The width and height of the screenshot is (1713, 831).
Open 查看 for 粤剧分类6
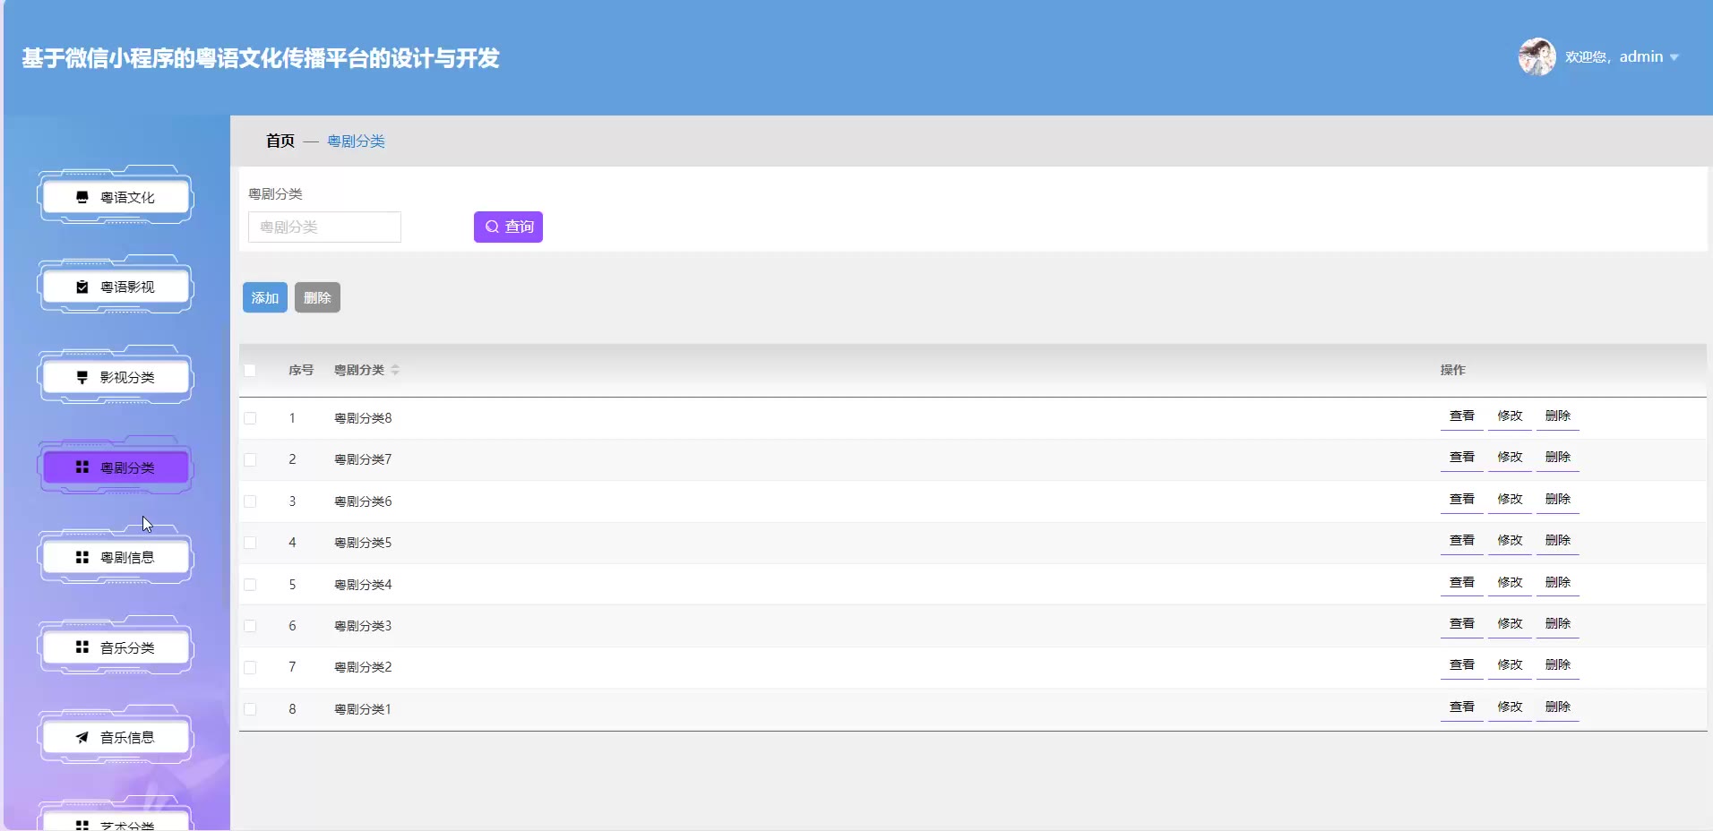coord(1462,500)
